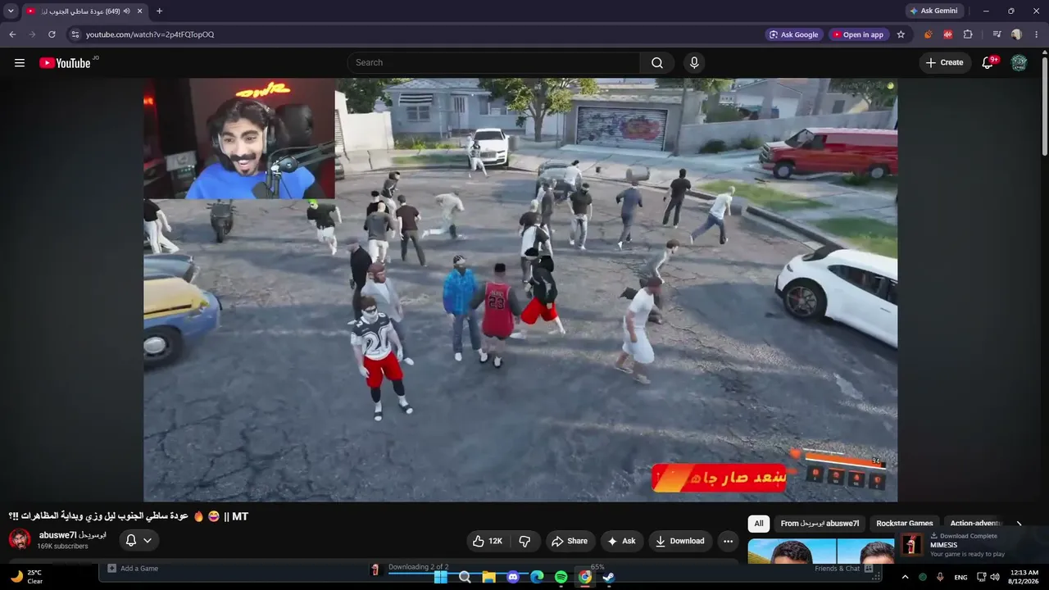The image size is (1049, 590).
Task: Open the YouTube guide hamburger menu
Action: pos(20,62)
